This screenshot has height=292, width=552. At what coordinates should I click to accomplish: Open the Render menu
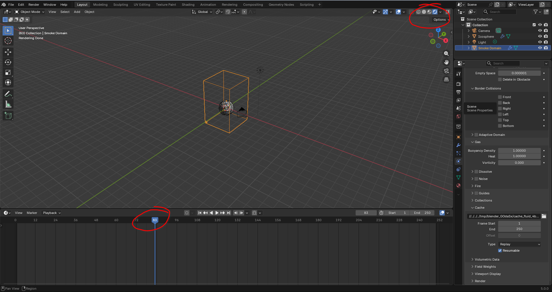point(34,5)
